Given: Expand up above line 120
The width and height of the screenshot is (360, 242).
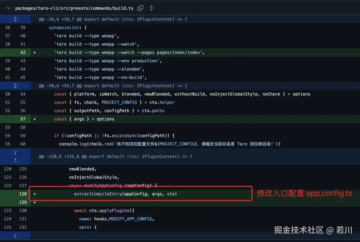Looking at the screenshot, I should [15, 160].
